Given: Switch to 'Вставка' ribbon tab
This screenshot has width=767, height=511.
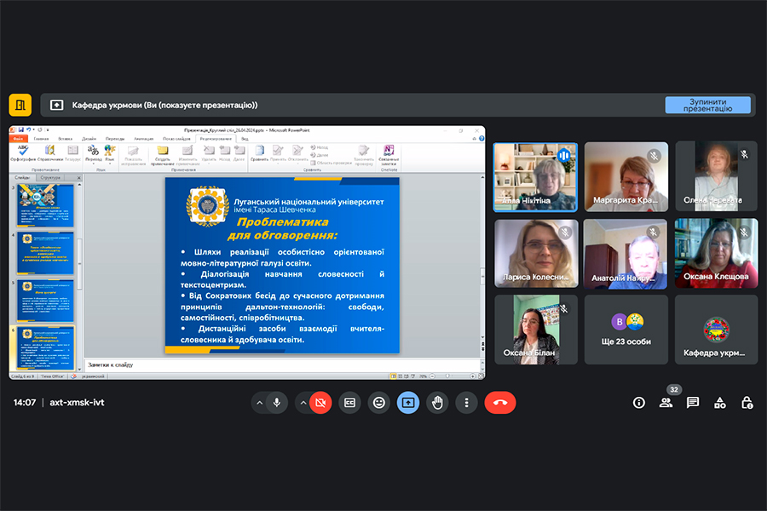Looking at the screenshot, I should click(x=65, y=139).
